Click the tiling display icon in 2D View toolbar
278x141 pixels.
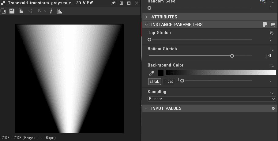coord(3,11)
